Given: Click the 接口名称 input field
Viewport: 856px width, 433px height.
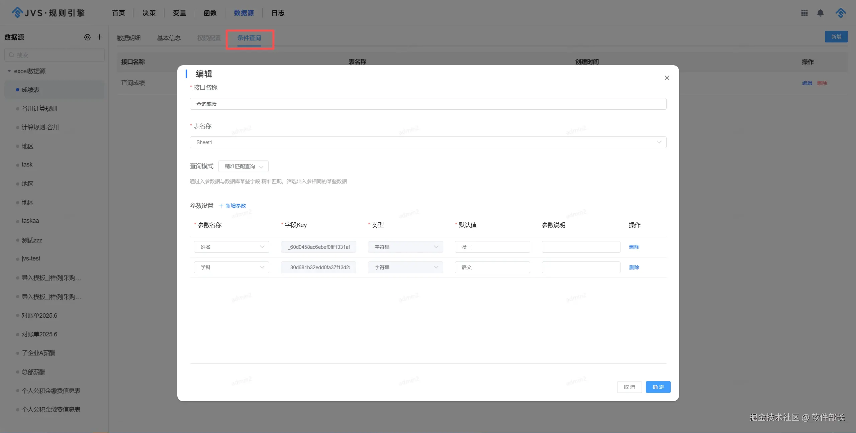Looking at the screenshot, I should (x=428, y=104).
